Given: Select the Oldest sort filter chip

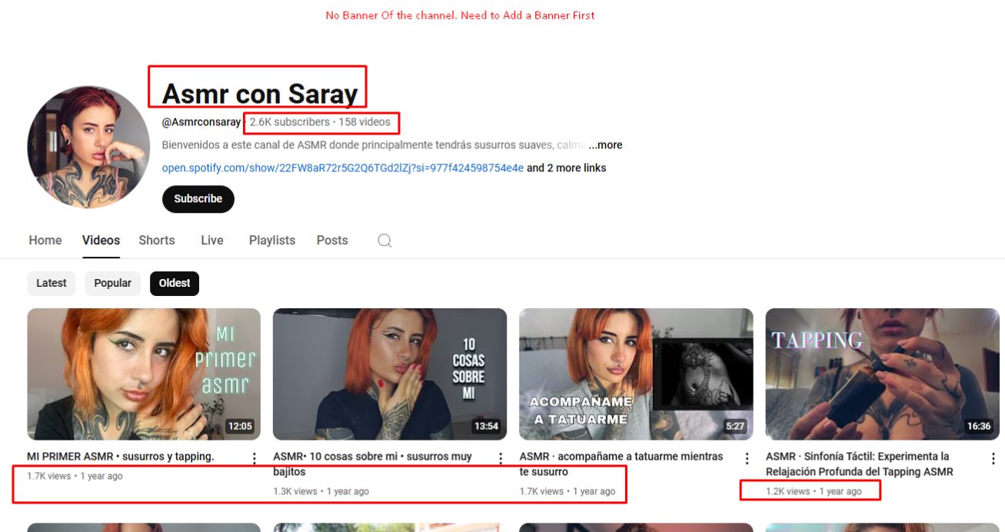Looking at the screenshot, I should (175, 283).
